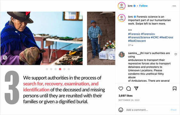180x115 pixels.
Task: Share the post via the paper plane icon
Action: (x=136, y=88)
